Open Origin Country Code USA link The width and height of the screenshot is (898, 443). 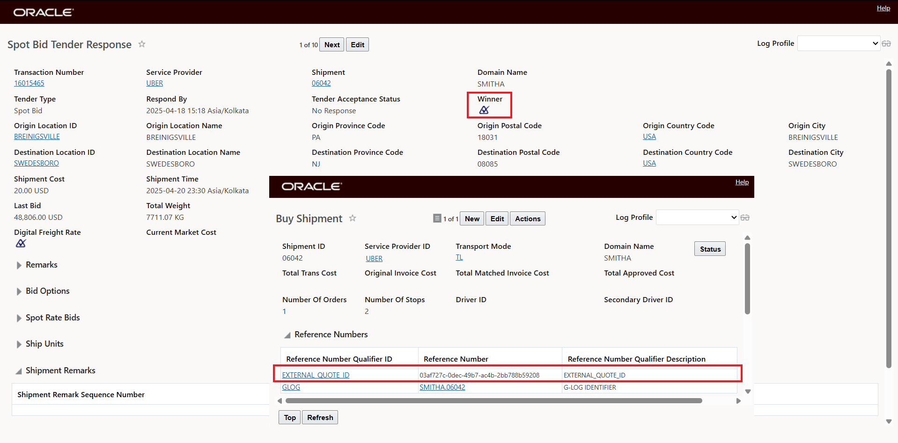tap(649, 137)
